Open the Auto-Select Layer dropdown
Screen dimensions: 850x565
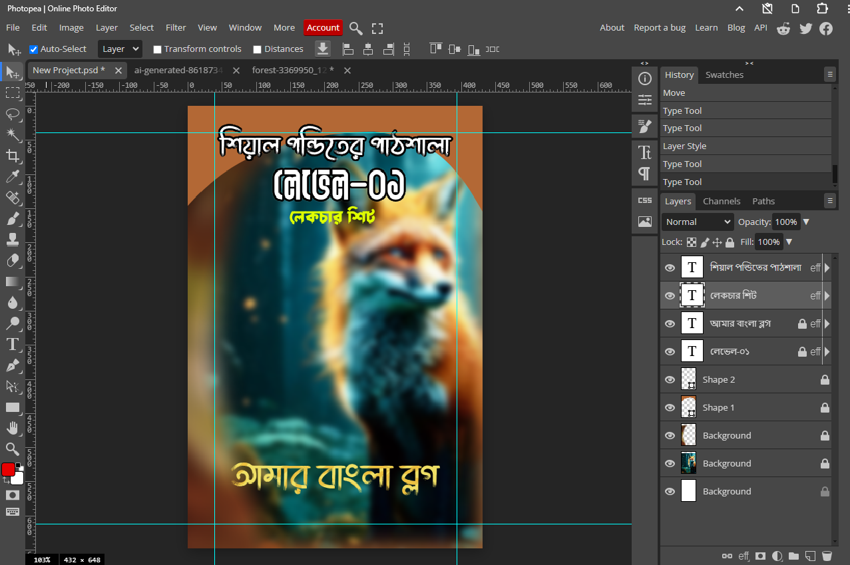[x=120, y=49]
